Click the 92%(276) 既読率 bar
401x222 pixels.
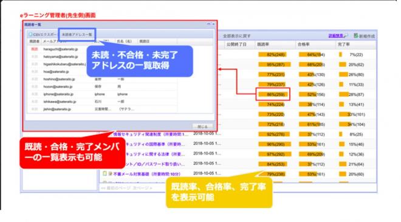tap(274, 134)
